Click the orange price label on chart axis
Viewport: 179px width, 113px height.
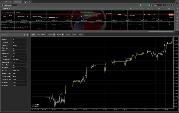pyautogui.click(x=171, y=15)
